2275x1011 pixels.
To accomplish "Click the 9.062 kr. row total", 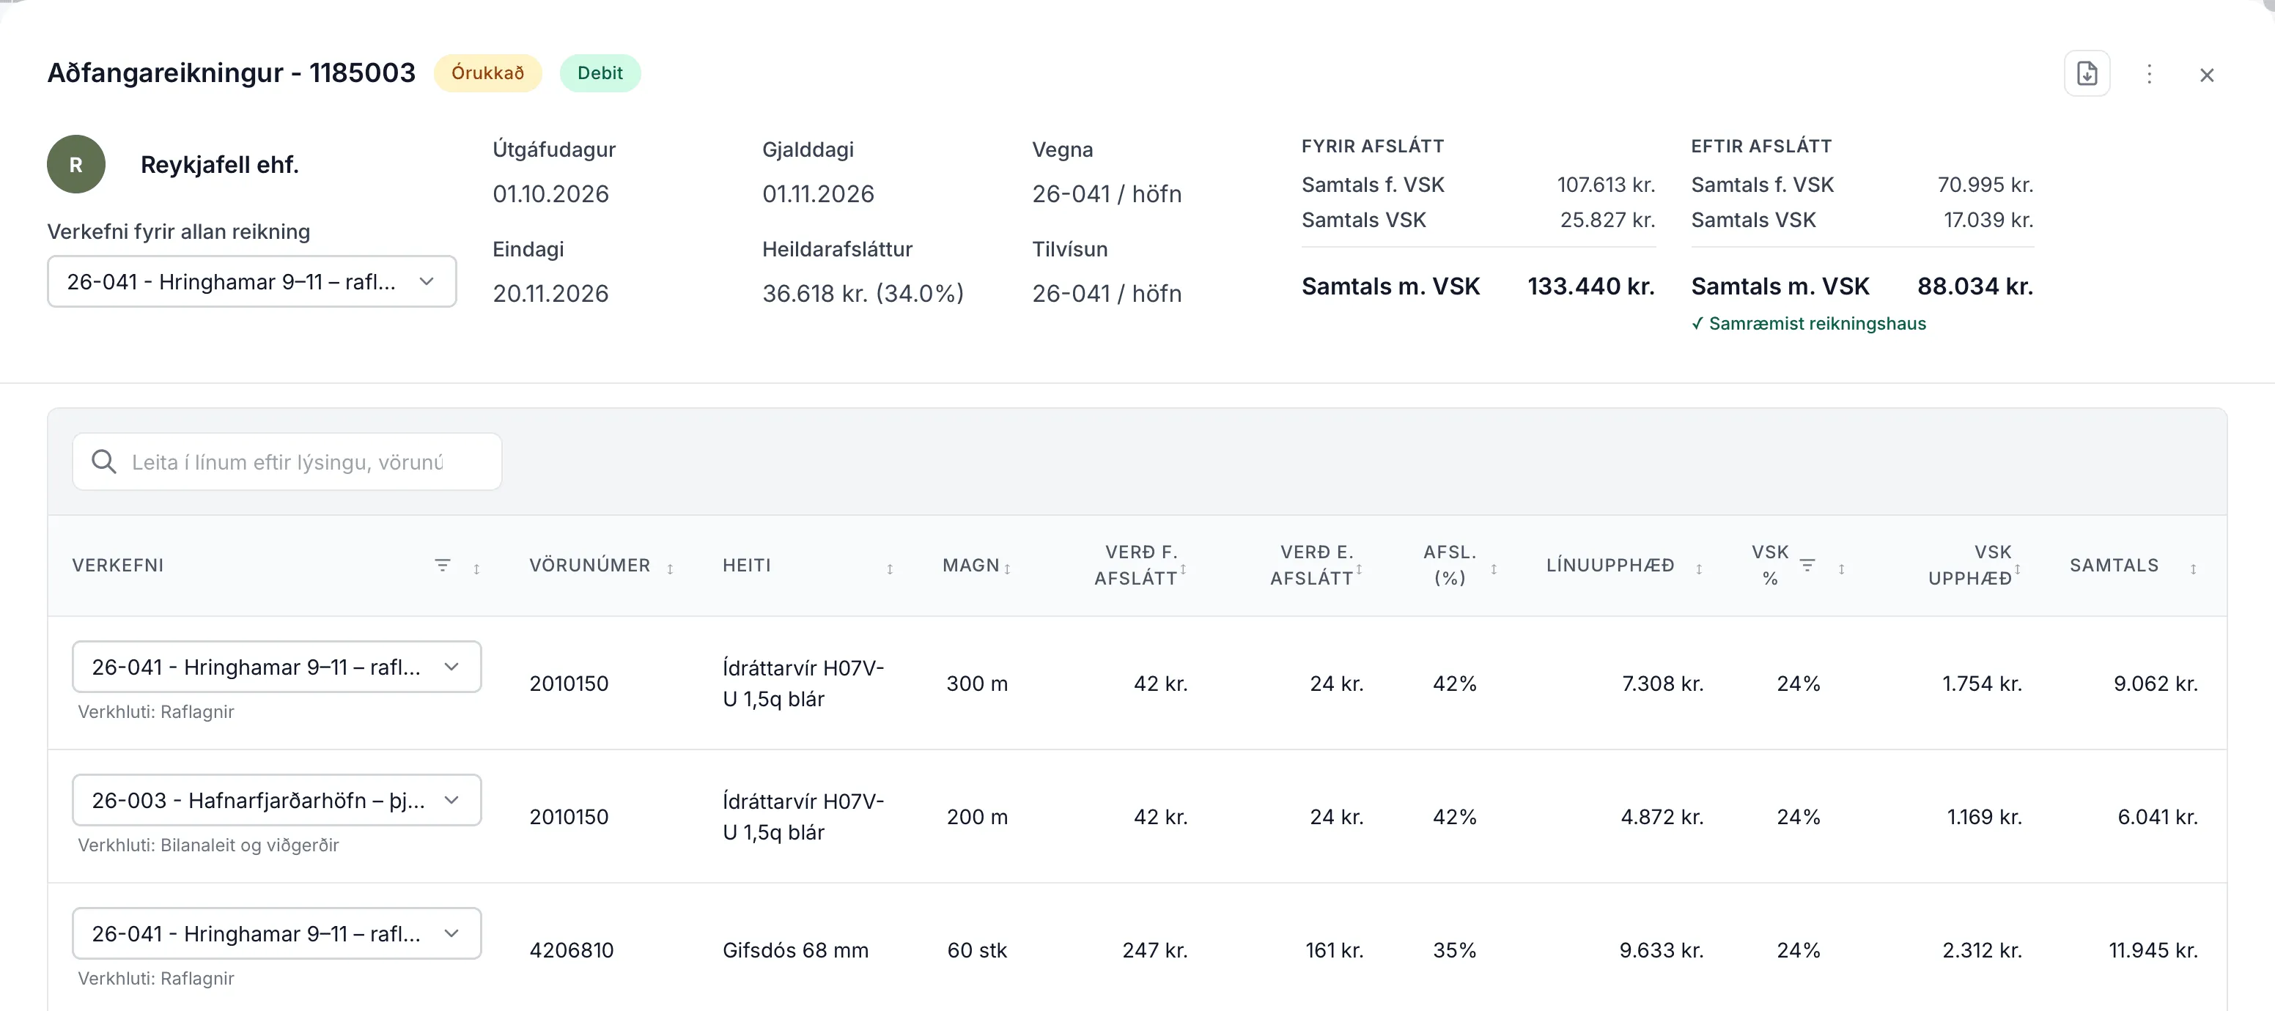I will point(2155,684).
